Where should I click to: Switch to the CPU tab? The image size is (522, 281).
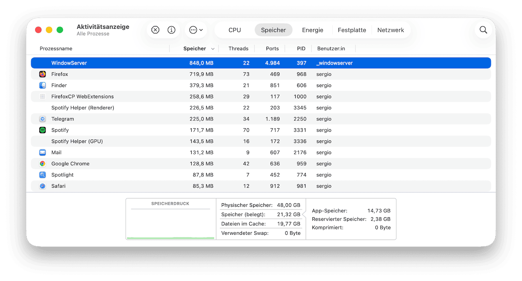click(x=235, y=30)
